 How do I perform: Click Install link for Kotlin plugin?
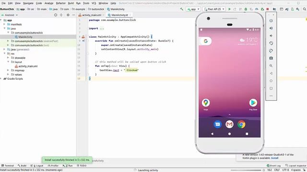point(274,158)
